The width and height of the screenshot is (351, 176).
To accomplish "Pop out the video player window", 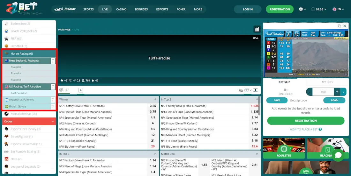I will click(x=339, y=26).
